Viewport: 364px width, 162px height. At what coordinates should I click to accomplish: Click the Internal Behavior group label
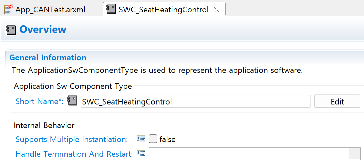point(44,125)
